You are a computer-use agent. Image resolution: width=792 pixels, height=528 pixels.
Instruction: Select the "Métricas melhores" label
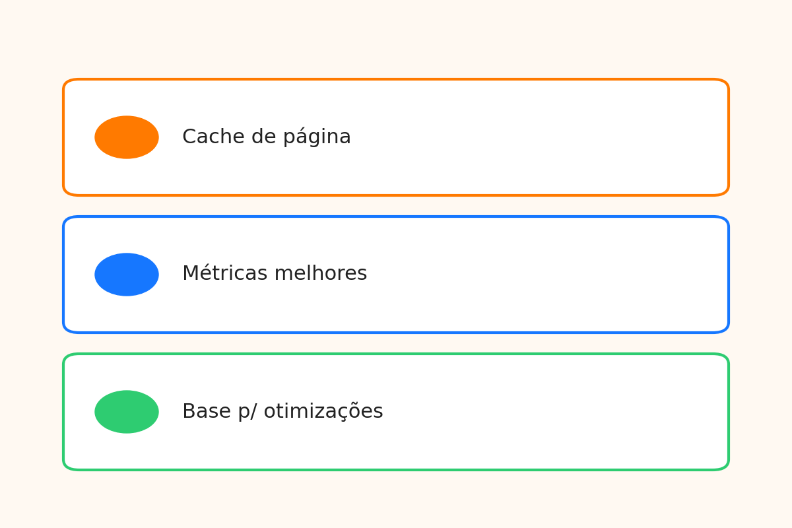(275, 274)
